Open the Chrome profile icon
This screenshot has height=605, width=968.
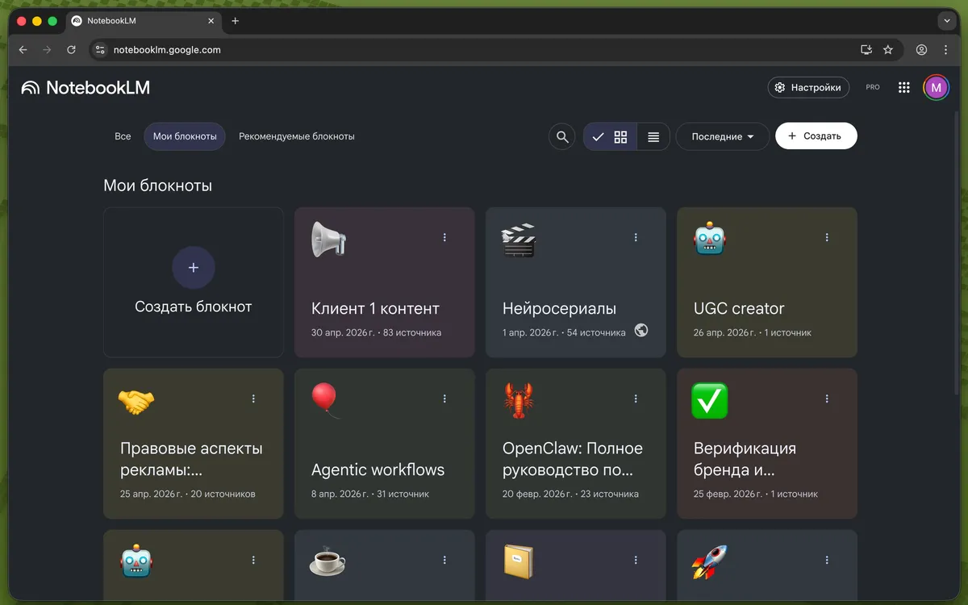pos(921,49)
